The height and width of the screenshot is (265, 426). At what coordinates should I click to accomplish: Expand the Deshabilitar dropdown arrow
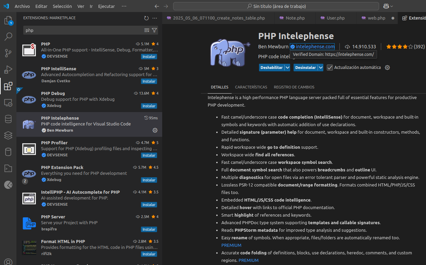tap(287, 68)
